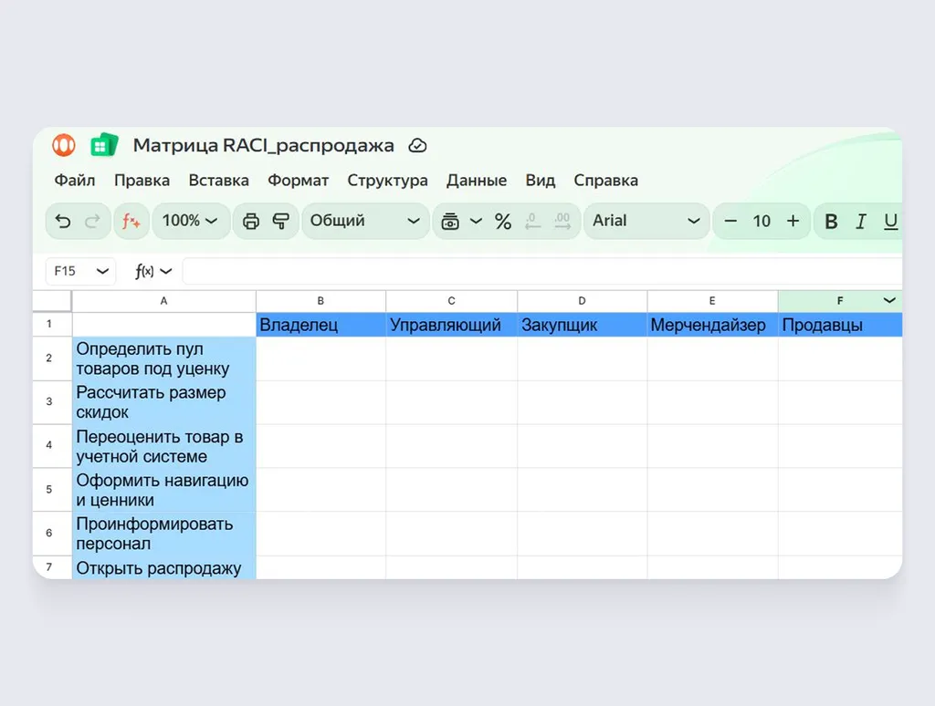The height and width of the screenshot is (706, 935).
Task: Click the Мерчендайзер header cell
Action: tap(712, 325)
